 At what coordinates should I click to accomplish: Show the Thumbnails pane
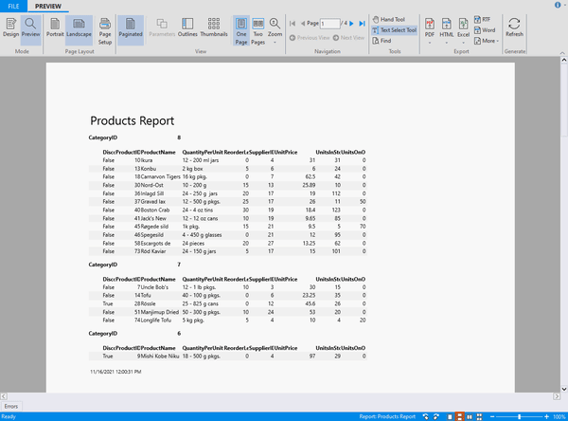click(214, 27)
